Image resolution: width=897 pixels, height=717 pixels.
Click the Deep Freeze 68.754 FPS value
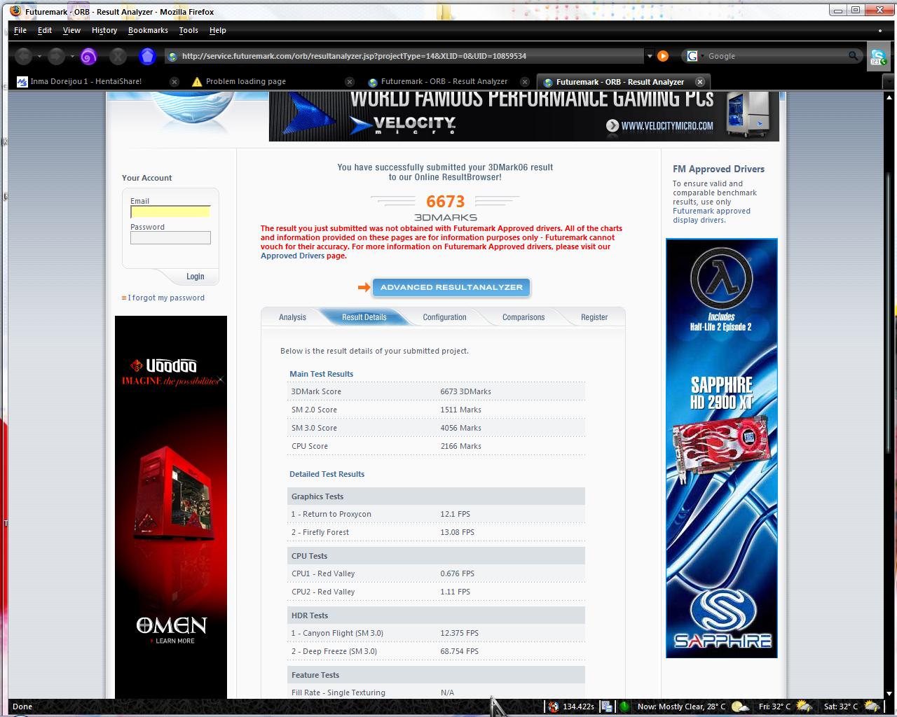tap(459, 651)
